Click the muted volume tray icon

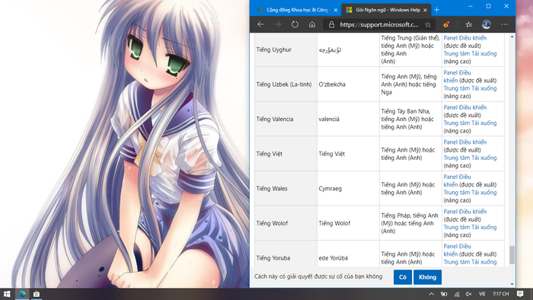tap(468, 294)
